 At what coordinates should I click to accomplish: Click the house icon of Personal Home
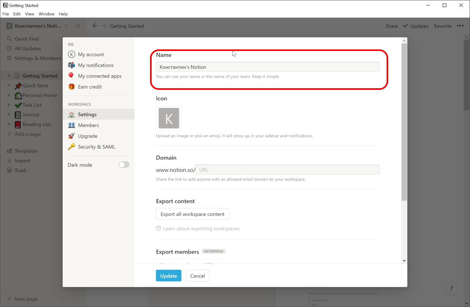coord(18,95)
